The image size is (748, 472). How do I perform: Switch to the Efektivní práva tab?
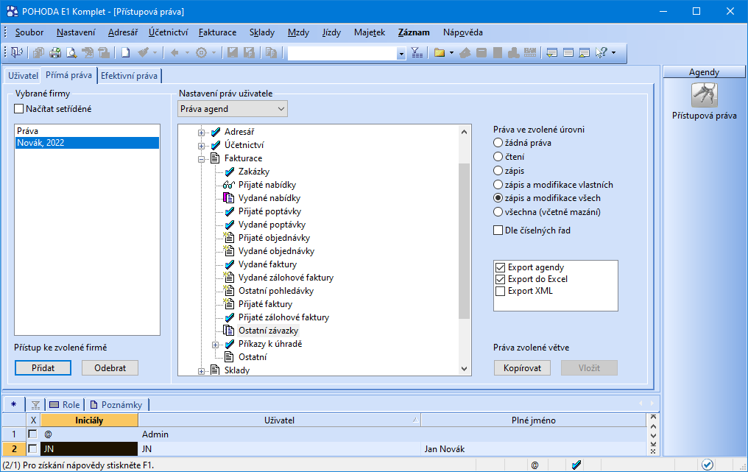130,75
